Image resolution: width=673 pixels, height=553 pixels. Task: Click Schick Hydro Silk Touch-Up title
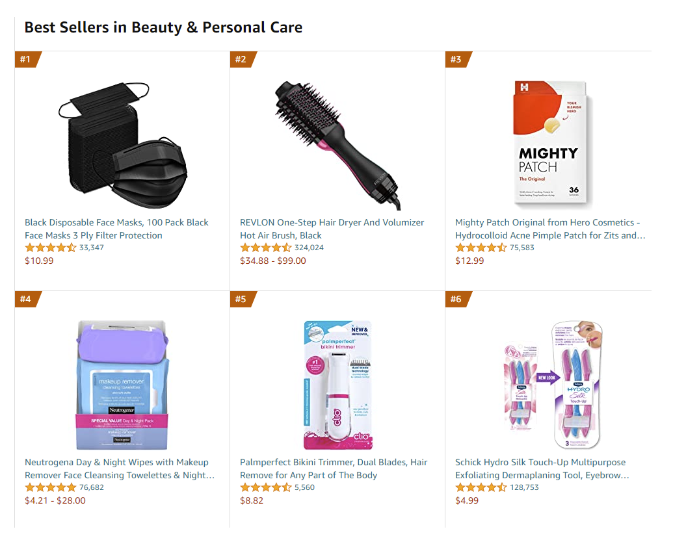point(542,469)
